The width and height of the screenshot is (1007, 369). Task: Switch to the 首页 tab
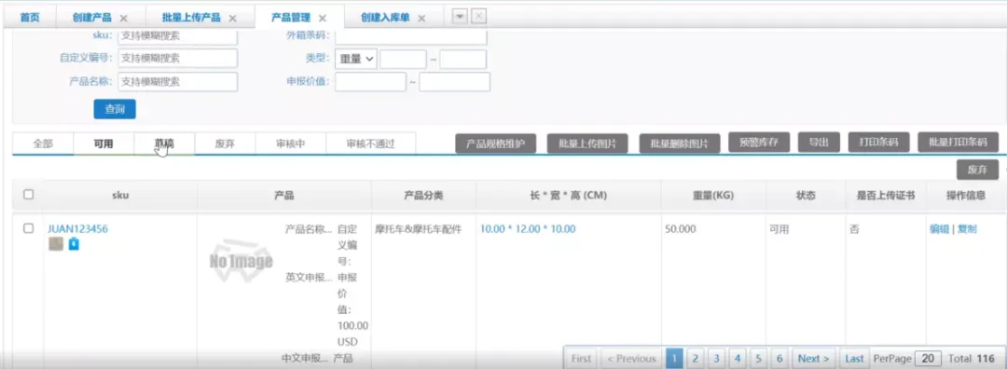30,18
